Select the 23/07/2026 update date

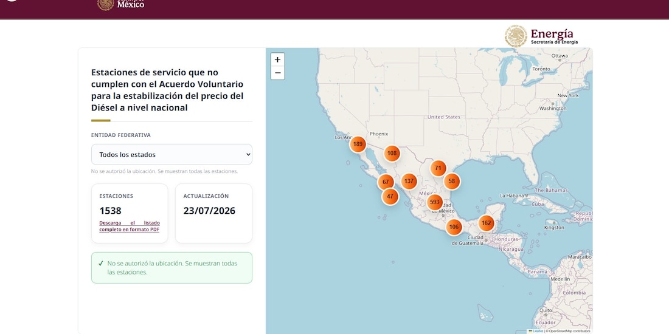tap(209, 211)
